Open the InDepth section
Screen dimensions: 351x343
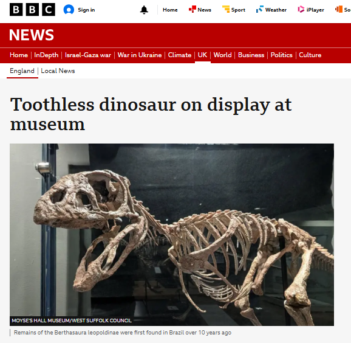click(x=46, y=55)
